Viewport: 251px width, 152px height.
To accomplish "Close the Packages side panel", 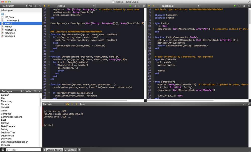I will (40, 91).
